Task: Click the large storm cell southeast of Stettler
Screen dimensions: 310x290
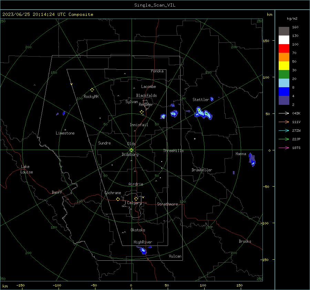Action: 203,113
